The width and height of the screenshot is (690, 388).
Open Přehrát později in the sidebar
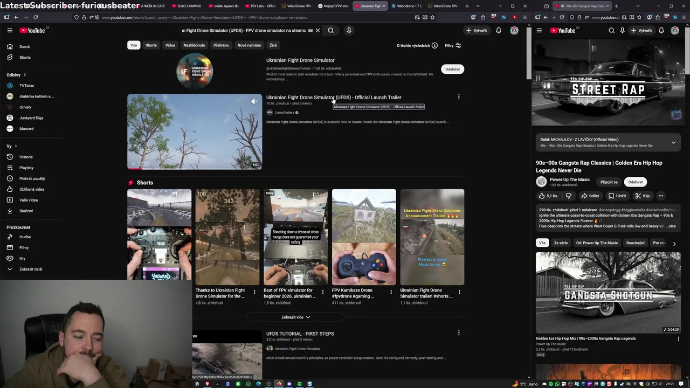(x=32, y=178)
